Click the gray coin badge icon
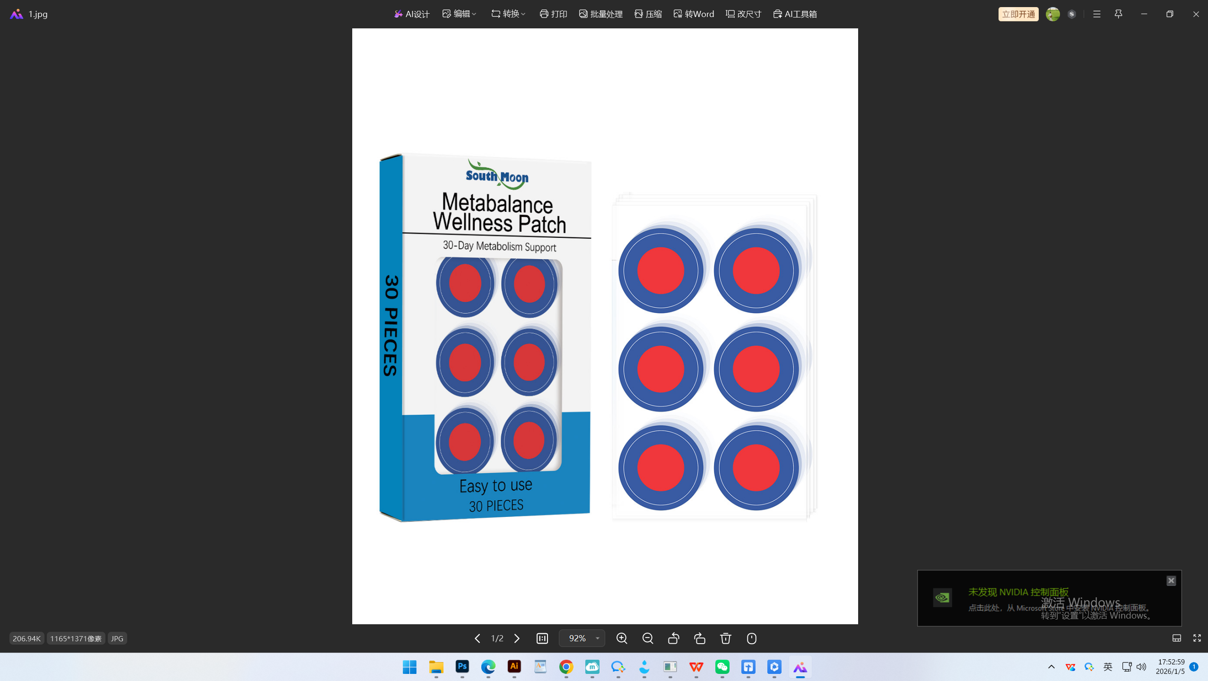 [1072, 14]
